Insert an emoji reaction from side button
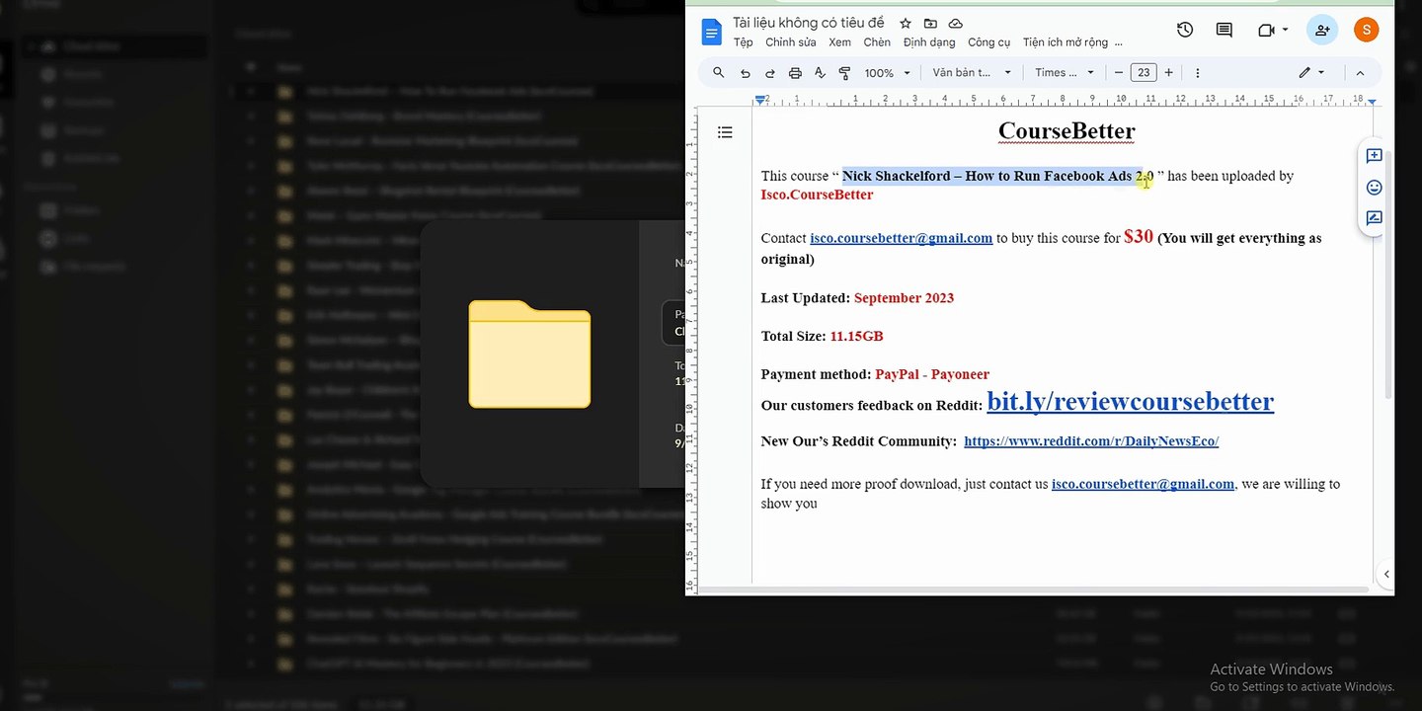The height and width of the screenshot is (711, 1422). (1374, 188)
